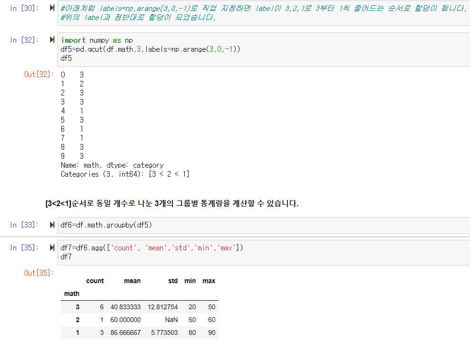Viewport: 470px width, 342px height.
Task: Select the In [32] prompt label
Action: (x=24, y=40)
